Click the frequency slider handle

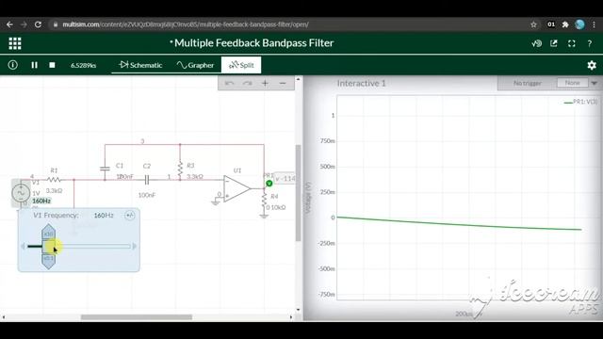49,246
